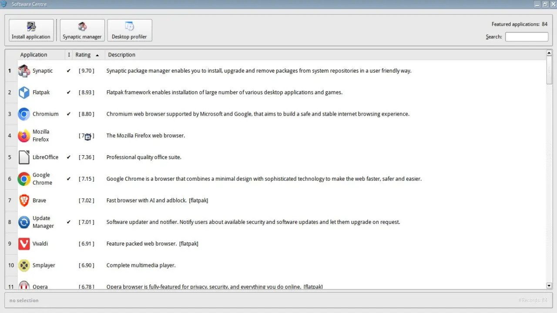Click the [ 8.93 ] rating value
The image size is (557, 313).
pos(86,92)
